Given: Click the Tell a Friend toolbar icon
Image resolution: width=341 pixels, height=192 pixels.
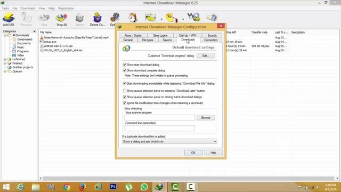Looking at the screenshot, I should [212, 18].
